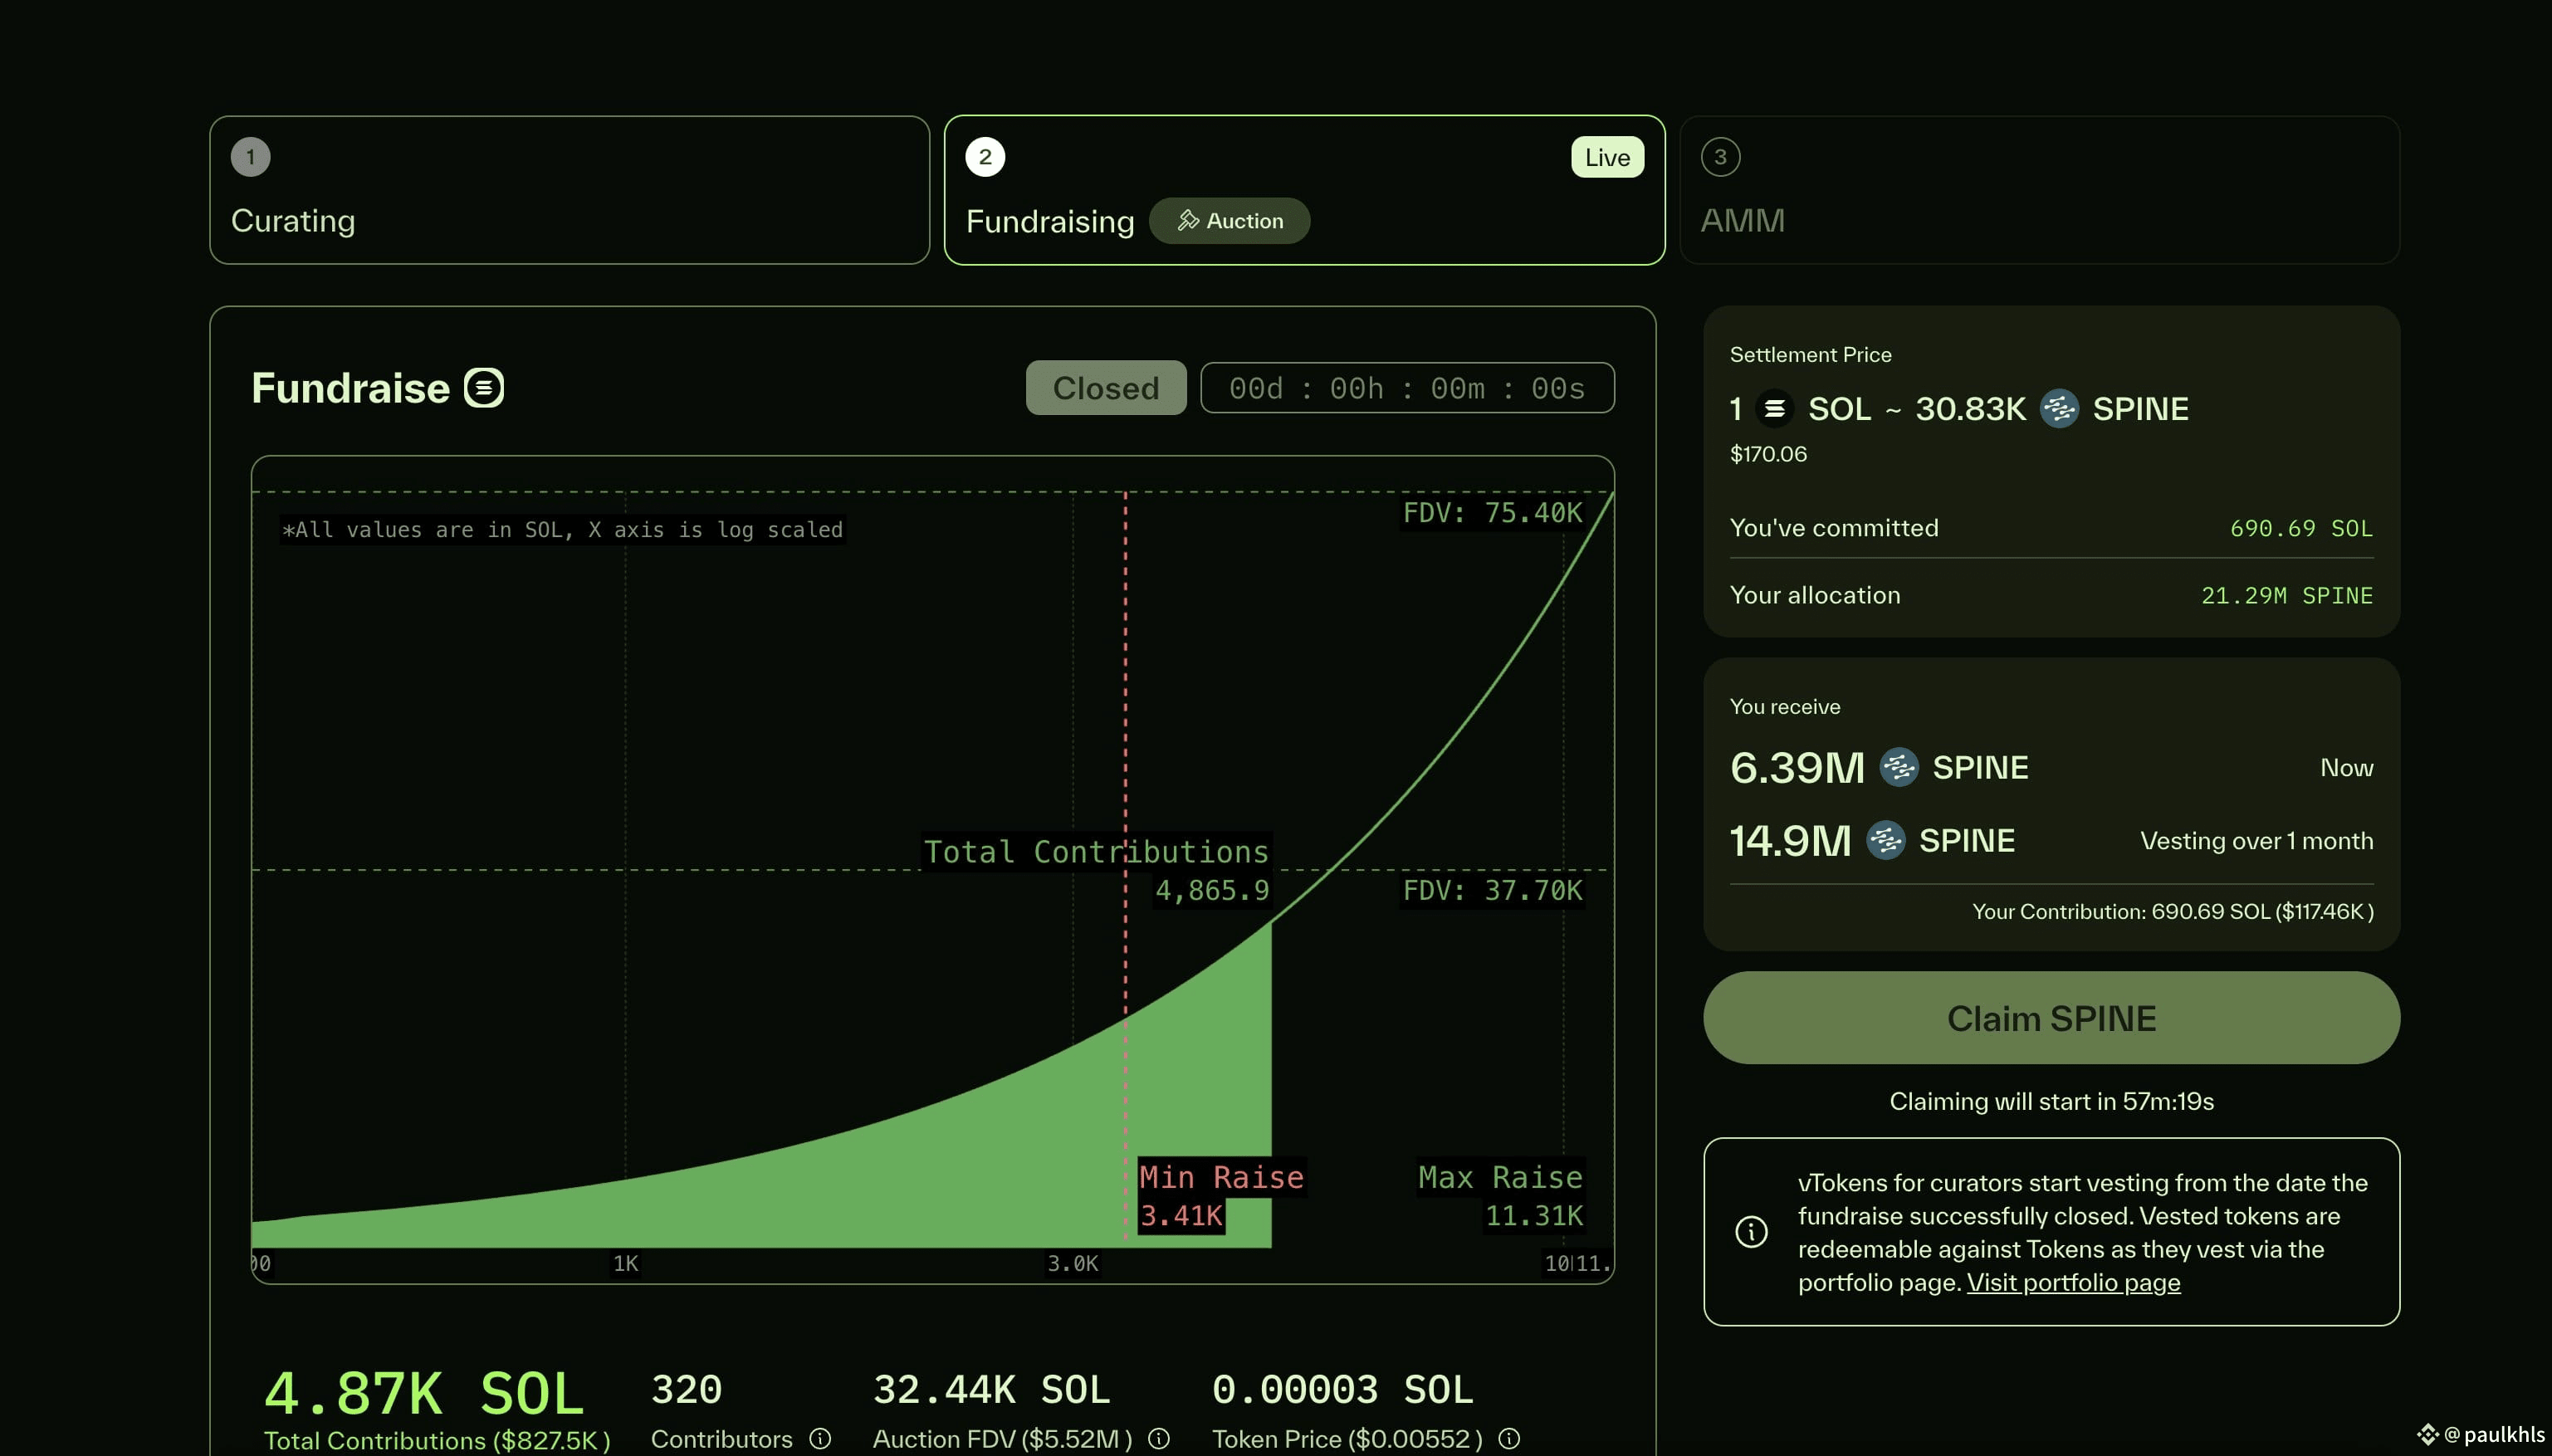This screenshot has width=2552, height=1456.
Task: Click the Closed status button
Action: [1106, 388]
